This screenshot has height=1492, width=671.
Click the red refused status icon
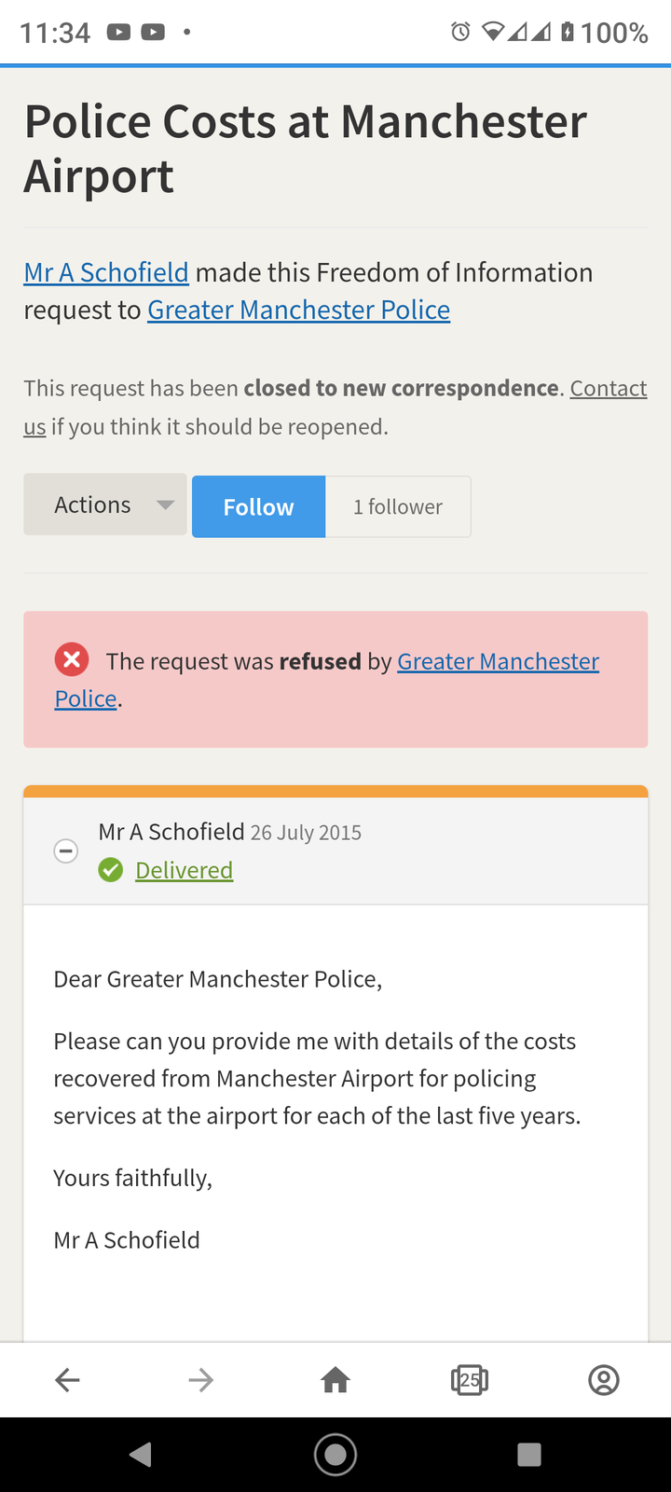(72, 659)
